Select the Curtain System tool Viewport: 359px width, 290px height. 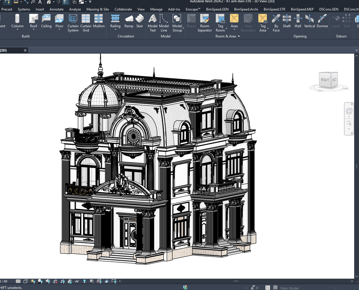[x=73, y=23]
